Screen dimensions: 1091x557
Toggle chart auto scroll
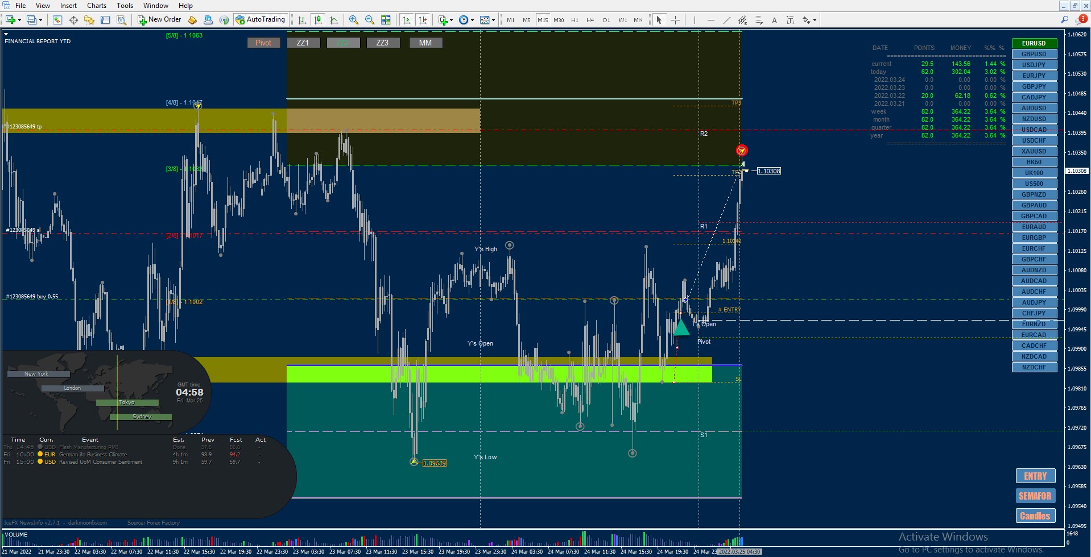[x=406, y=20]
